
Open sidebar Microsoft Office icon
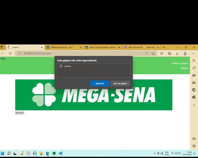click(x=194, y=90)
